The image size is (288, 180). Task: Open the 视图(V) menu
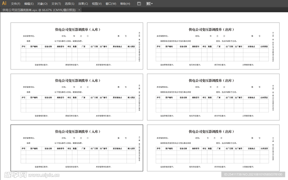point(97,4)
